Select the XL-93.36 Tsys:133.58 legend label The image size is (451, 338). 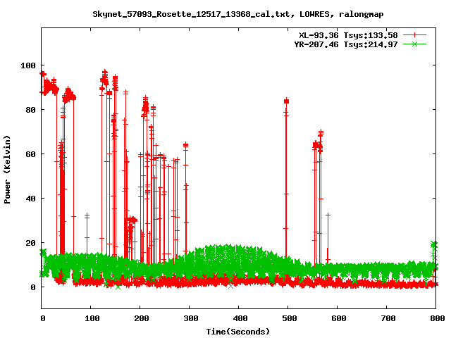[x=348, y=35]
